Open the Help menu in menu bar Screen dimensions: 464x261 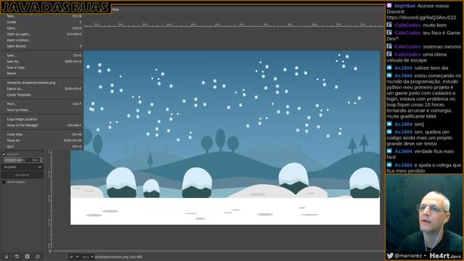click(x=116, y=9)
